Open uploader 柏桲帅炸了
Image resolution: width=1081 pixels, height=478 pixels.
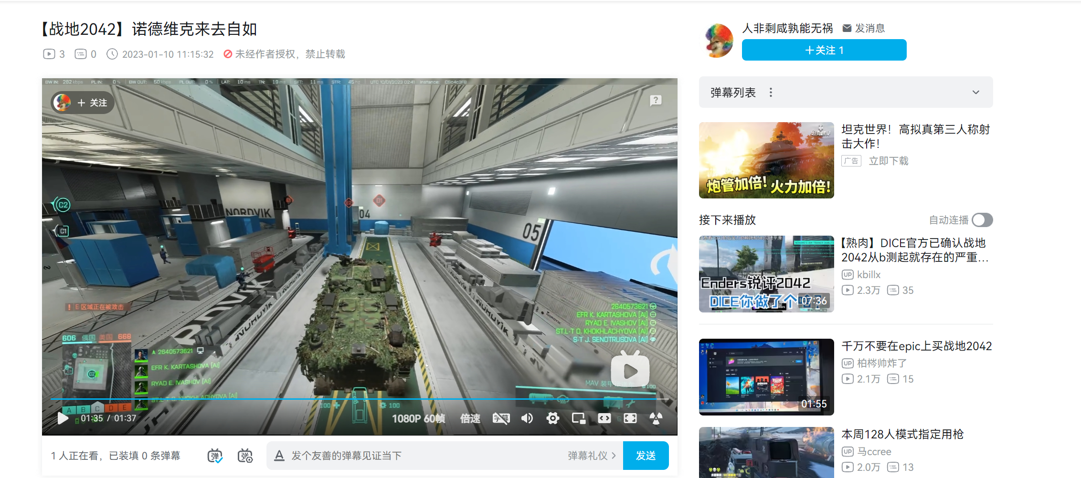coord(882,363)
